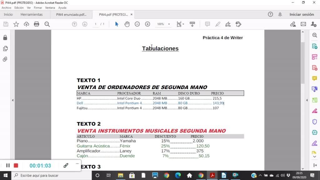Viewport: 320px width, 180px height.
Task: Open the Create PDF tool in right pane
Action: coord(315,68)
